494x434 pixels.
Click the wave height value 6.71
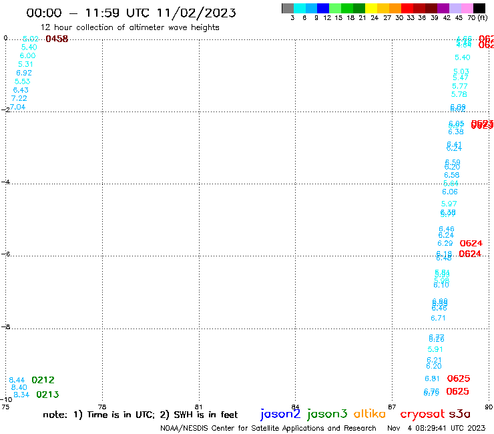pyautogui.click(x=438, y=318)
